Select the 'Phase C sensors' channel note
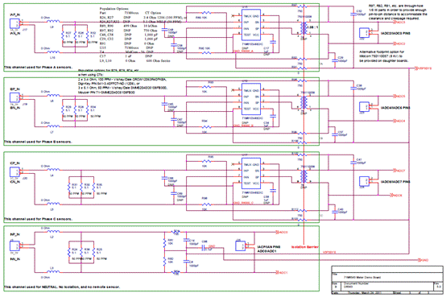Screen dimensions: 446x297 coord(38,219)
